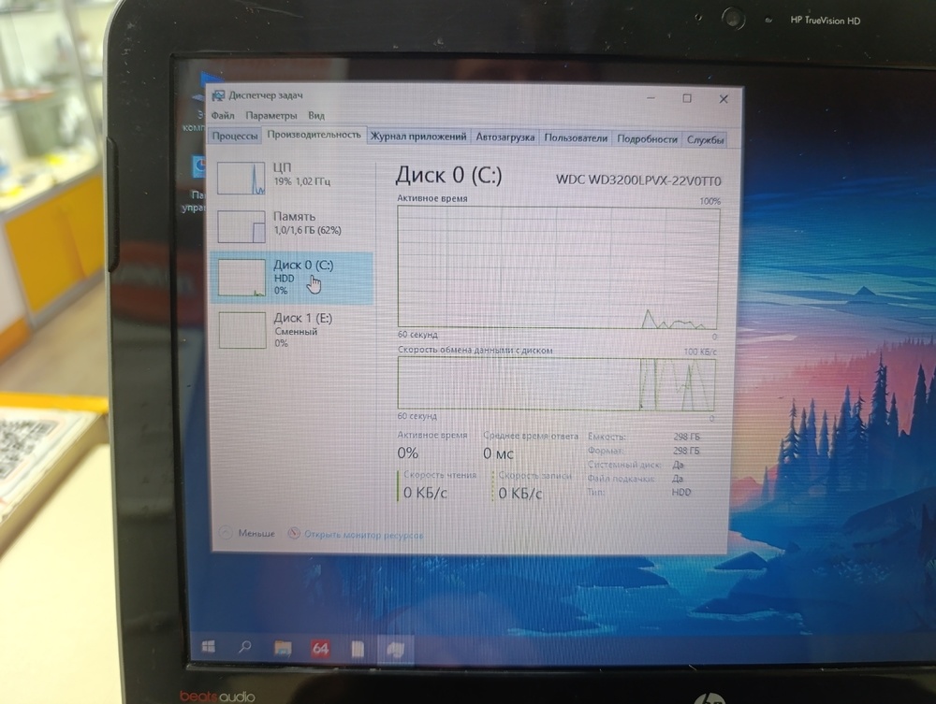Click the write speed 0 КБ/с value
The width and height of the screenshot is (936, 704).
coord(520,494)
